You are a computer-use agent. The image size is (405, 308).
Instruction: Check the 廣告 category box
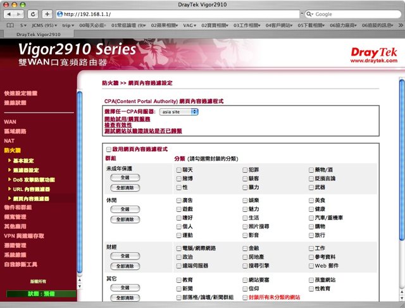[178, 200]
